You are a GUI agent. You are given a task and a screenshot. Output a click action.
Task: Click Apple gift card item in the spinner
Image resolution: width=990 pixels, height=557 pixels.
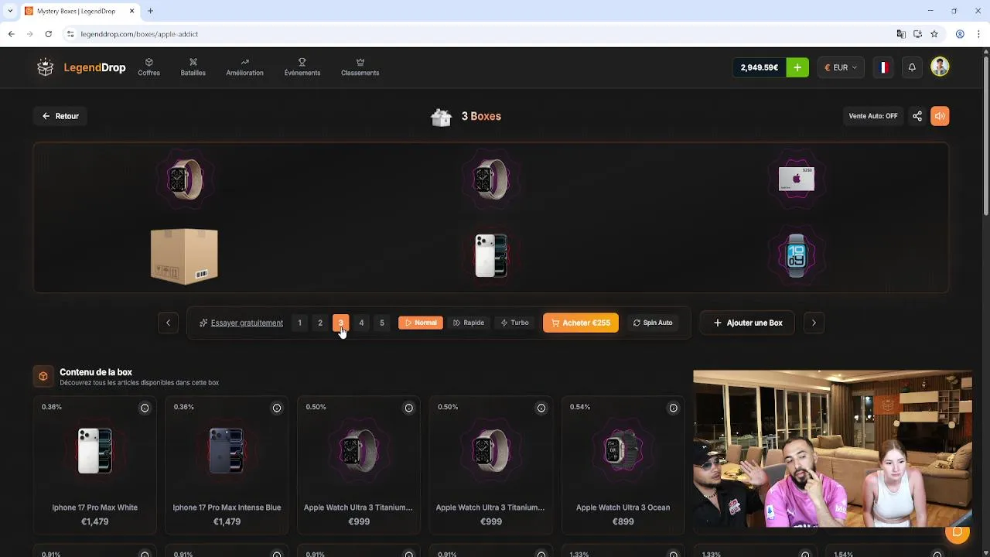click(x=797, y=179)
